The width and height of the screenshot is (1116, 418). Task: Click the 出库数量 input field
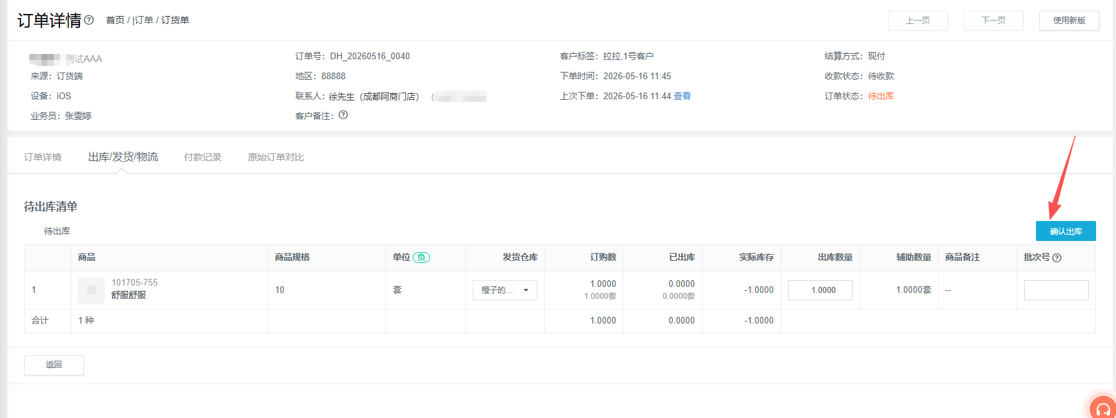click(x=820, y=290)
